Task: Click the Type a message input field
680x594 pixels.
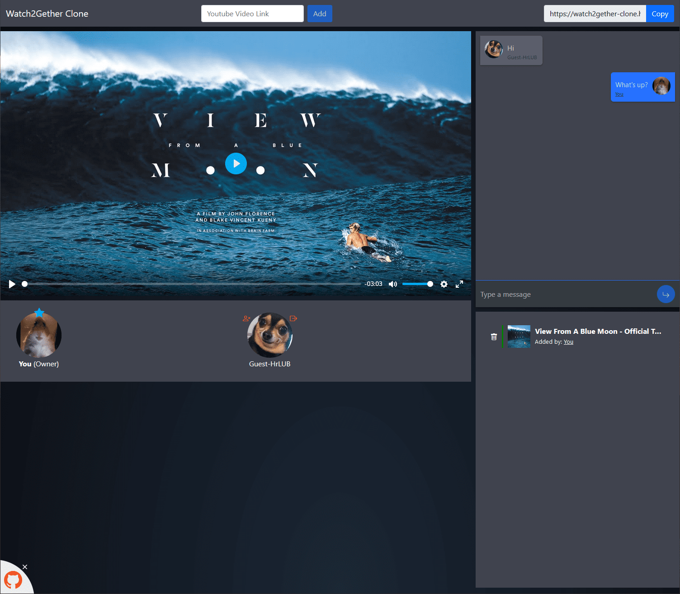Action: coord(543,294)
